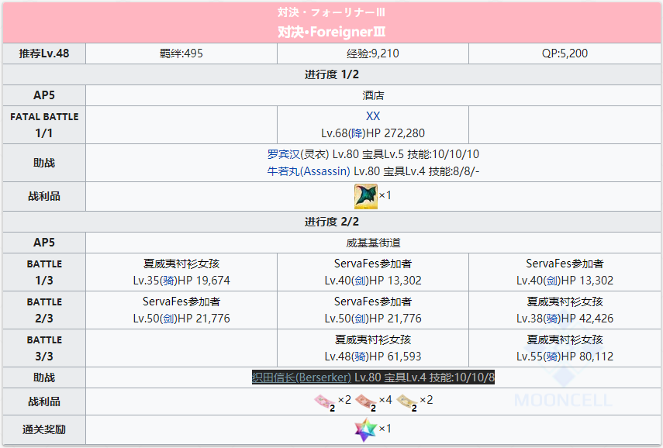This screenshot has width=663, height=448.
Task: Click the FATAL BATTLE 1/1 label
Action: pyautogui.click(x=44, y=125)
